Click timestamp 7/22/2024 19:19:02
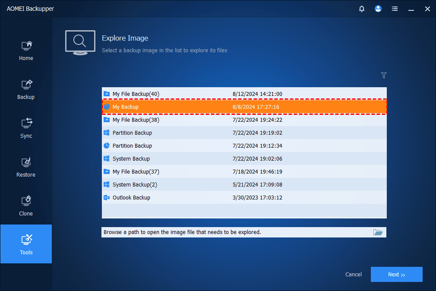 point(257,133)
